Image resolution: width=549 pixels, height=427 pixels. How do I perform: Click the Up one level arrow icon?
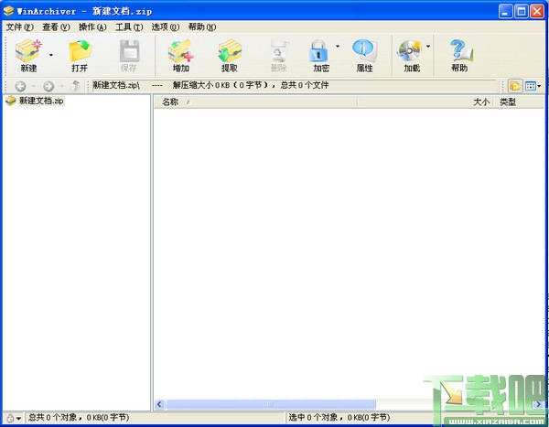pyautogui.click(x=75, y=86)
